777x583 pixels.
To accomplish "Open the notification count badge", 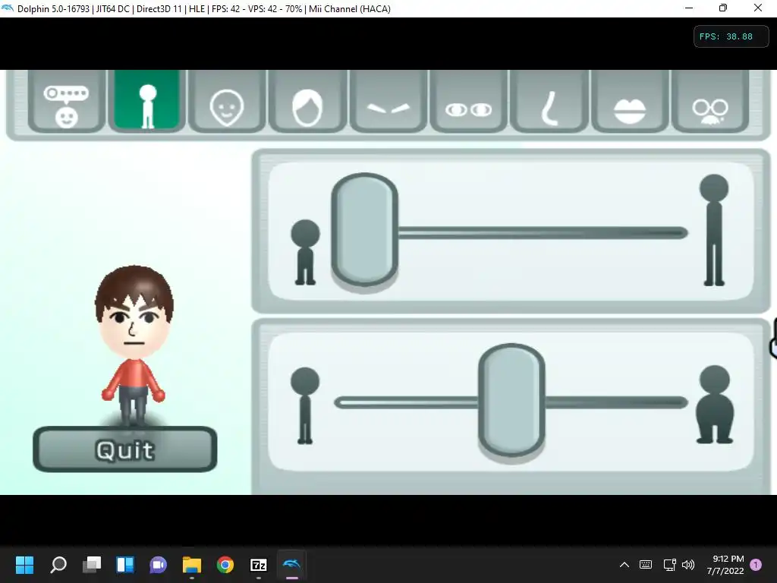I will click(756, 565).
